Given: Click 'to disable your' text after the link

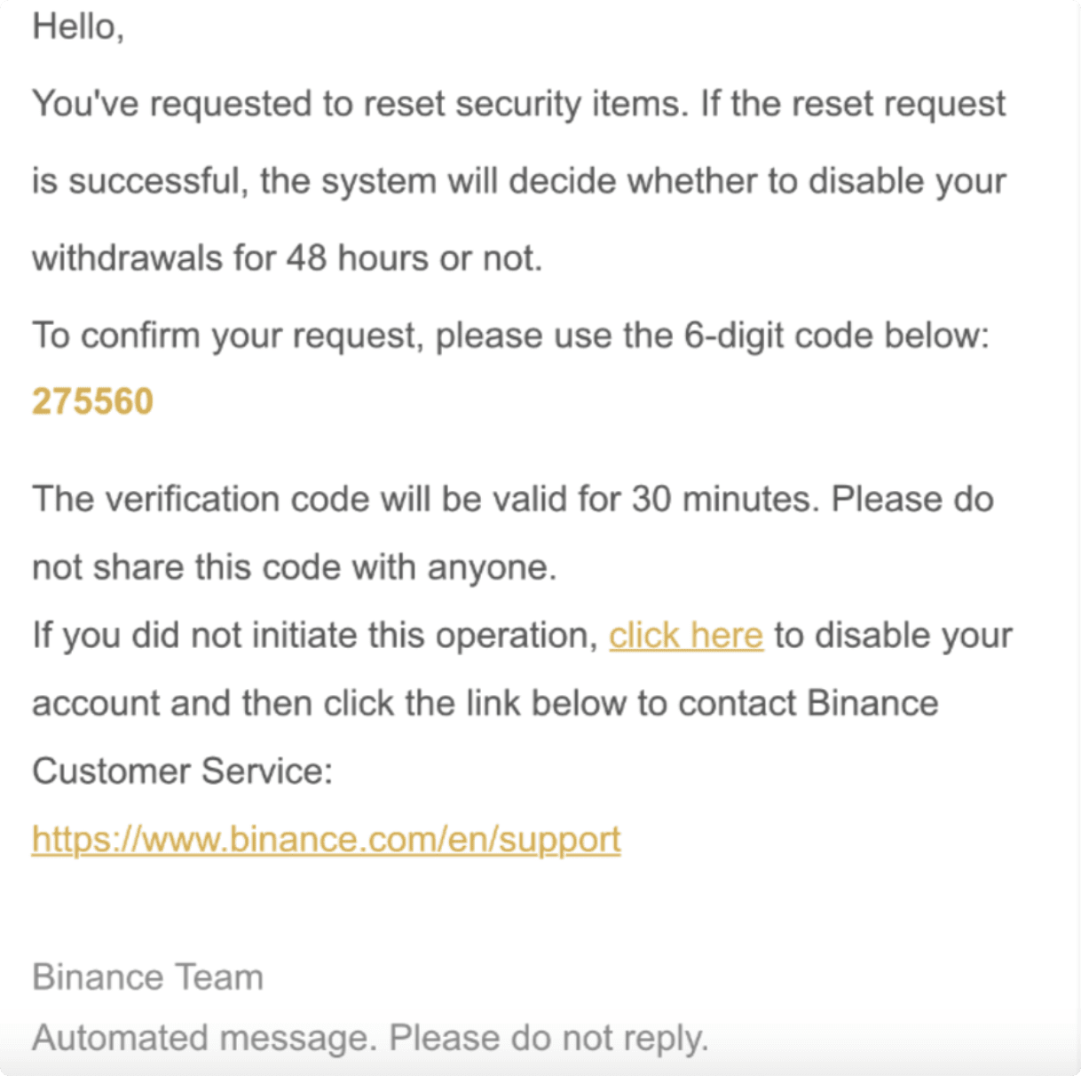Looking at the screenshot, I should (x=893, y=636).
